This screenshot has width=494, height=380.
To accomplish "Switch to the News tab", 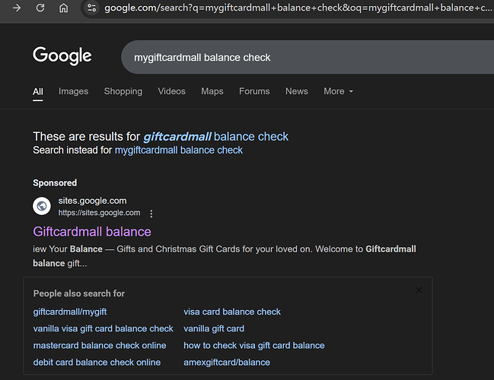I will point(297,91).
